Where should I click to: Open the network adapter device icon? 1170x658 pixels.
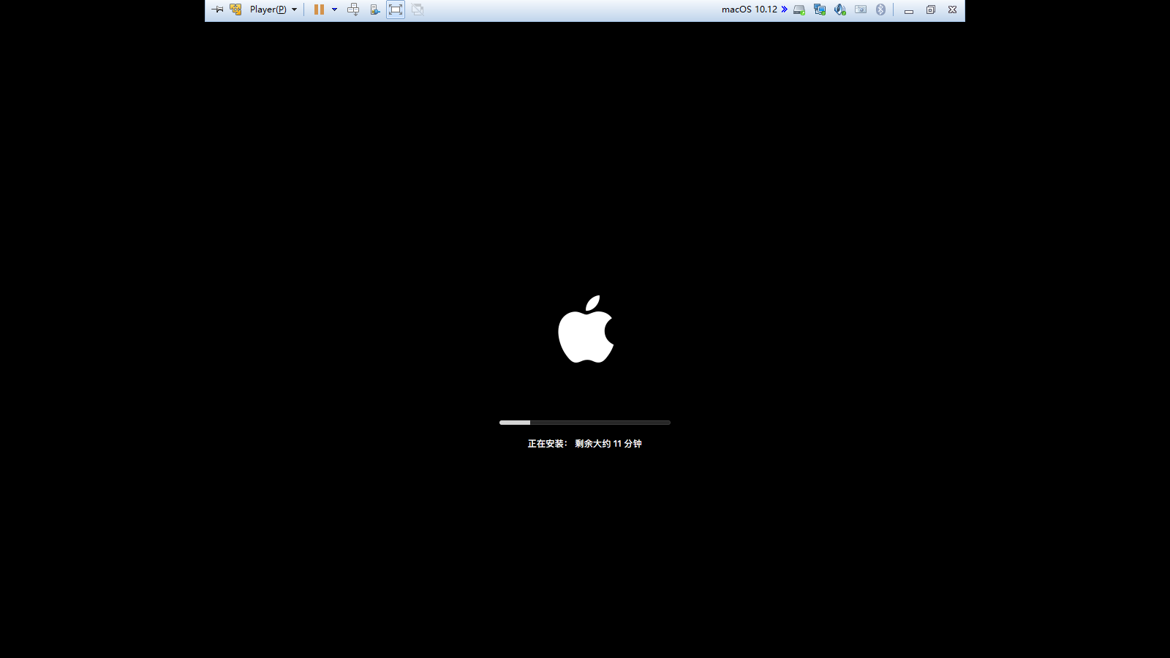[820, 10]
